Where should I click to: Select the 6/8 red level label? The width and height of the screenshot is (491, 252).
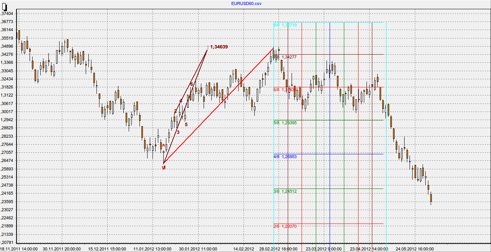pos(285,90)
